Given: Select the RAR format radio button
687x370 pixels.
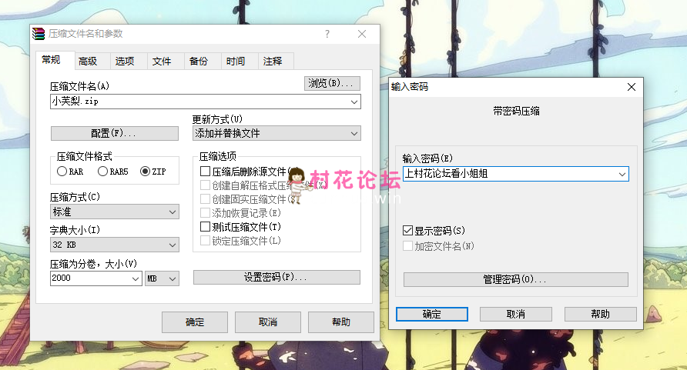Looking at the screenshot, I should (62, 172).
